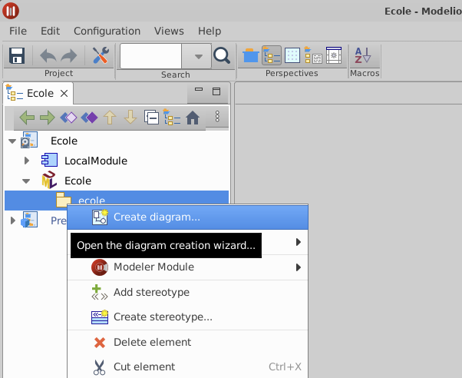Collapse the Ecole UML model node
The height and width of the screenshot is (378, 462).
coord(26,181)
